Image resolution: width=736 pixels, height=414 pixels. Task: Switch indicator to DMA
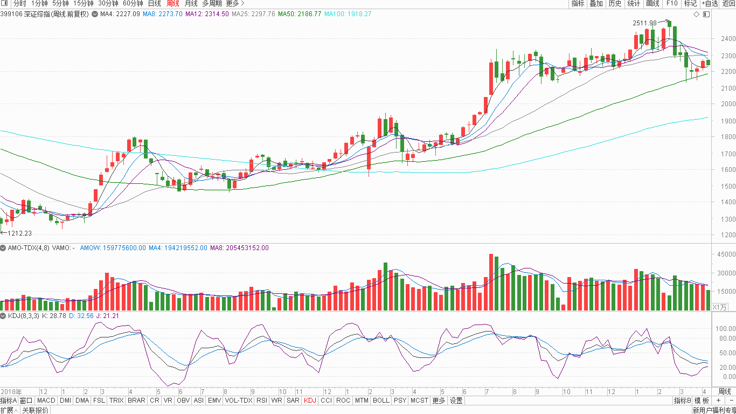(82, 401)
